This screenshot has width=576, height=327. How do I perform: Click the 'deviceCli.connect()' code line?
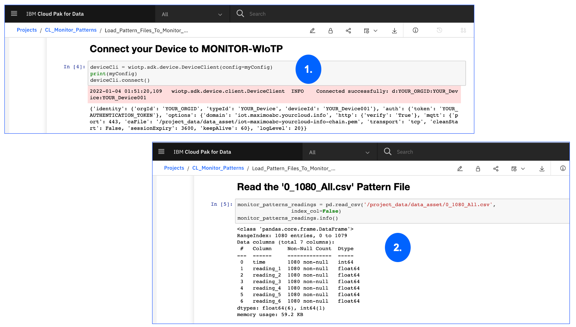(x=120, y=80)
